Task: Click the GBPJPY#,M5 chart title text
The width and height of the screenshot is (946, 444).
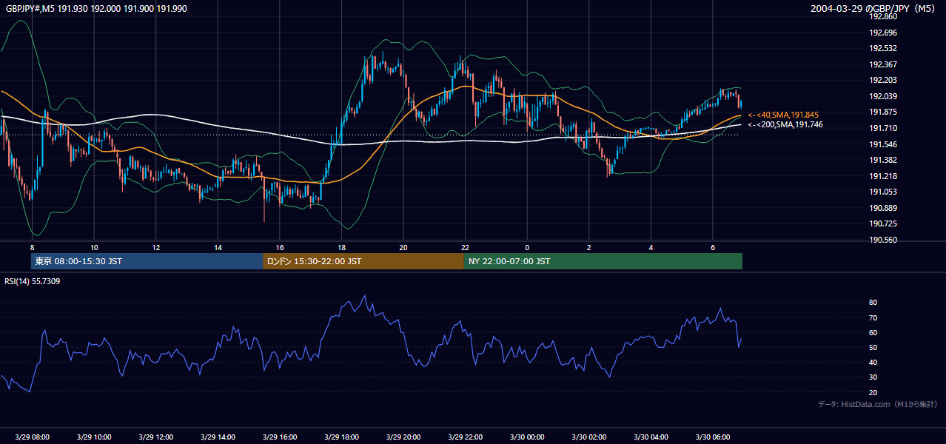Action: (95, 8)
